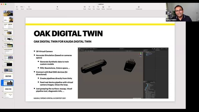Viewport: 199px width, 112px height.
Task: Click Feed real device pipeline bullet
Action: 56,83
